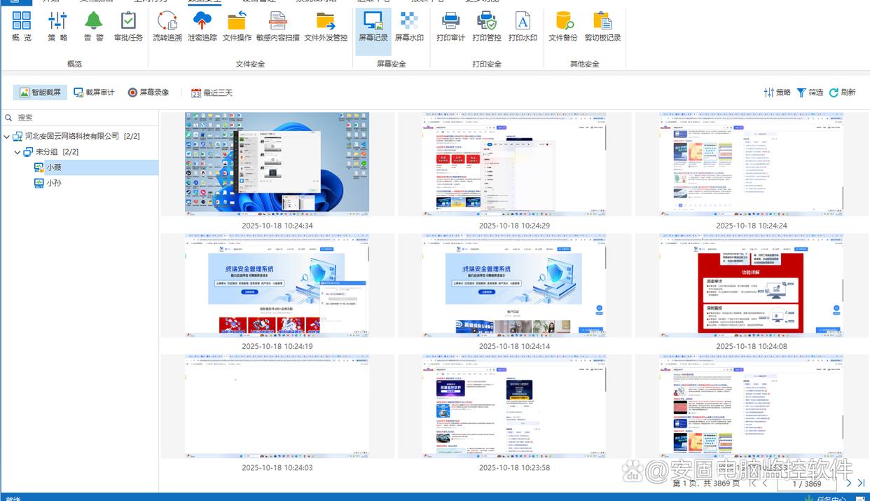This screenshot has width=870, height=501.
Task: Open 打印水印 print watermark
Action: point(523,27)
